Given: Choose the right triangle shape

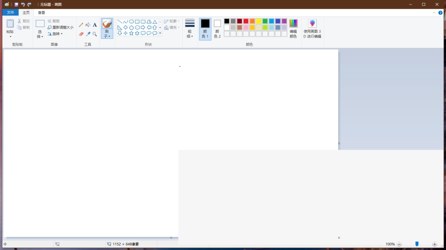Looking at the screenshot, I should point(120,28).
